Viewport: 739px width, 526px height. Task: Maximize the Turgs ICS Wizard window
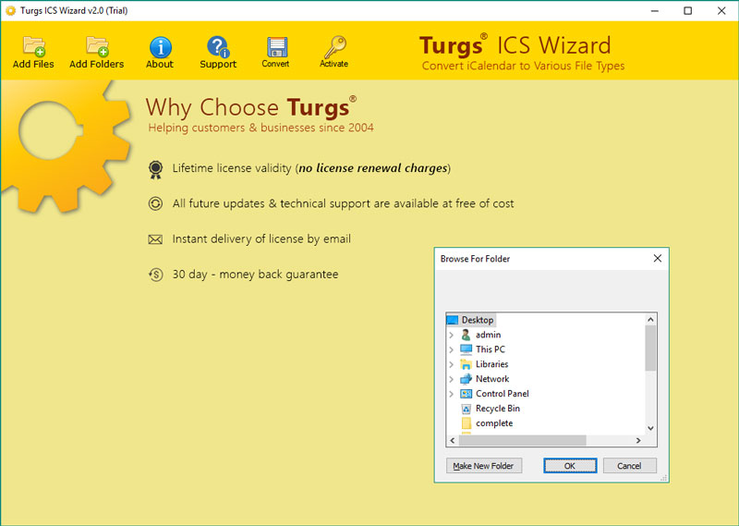tap(688, 10)
